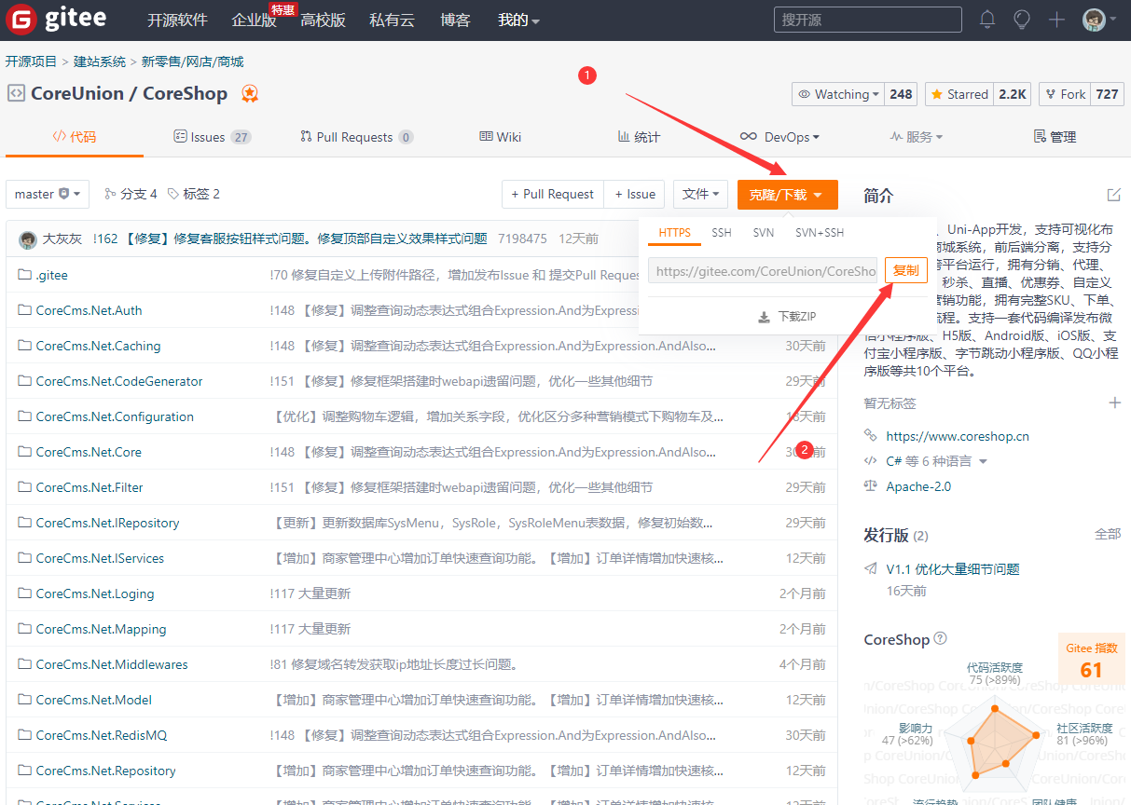Open the user avatar menu
Screen dimensions: 1131x805
coord(1098,20)
